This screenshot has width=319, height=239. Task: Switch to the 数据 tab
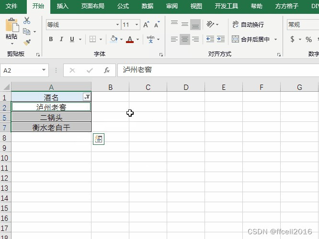tap(148, 6)
